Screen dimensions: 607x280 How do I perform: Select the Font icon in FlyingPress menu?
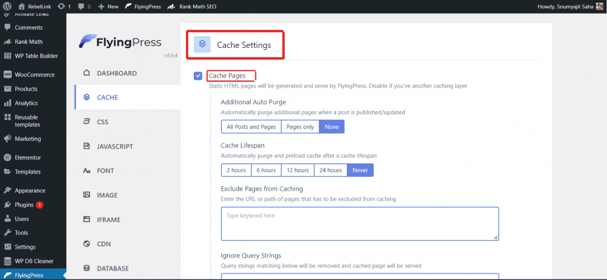[x=87, y=170]
